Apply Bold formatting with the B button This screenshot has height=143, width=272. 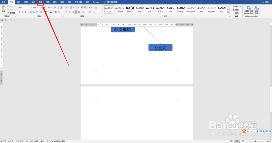(x=19, y=12)
